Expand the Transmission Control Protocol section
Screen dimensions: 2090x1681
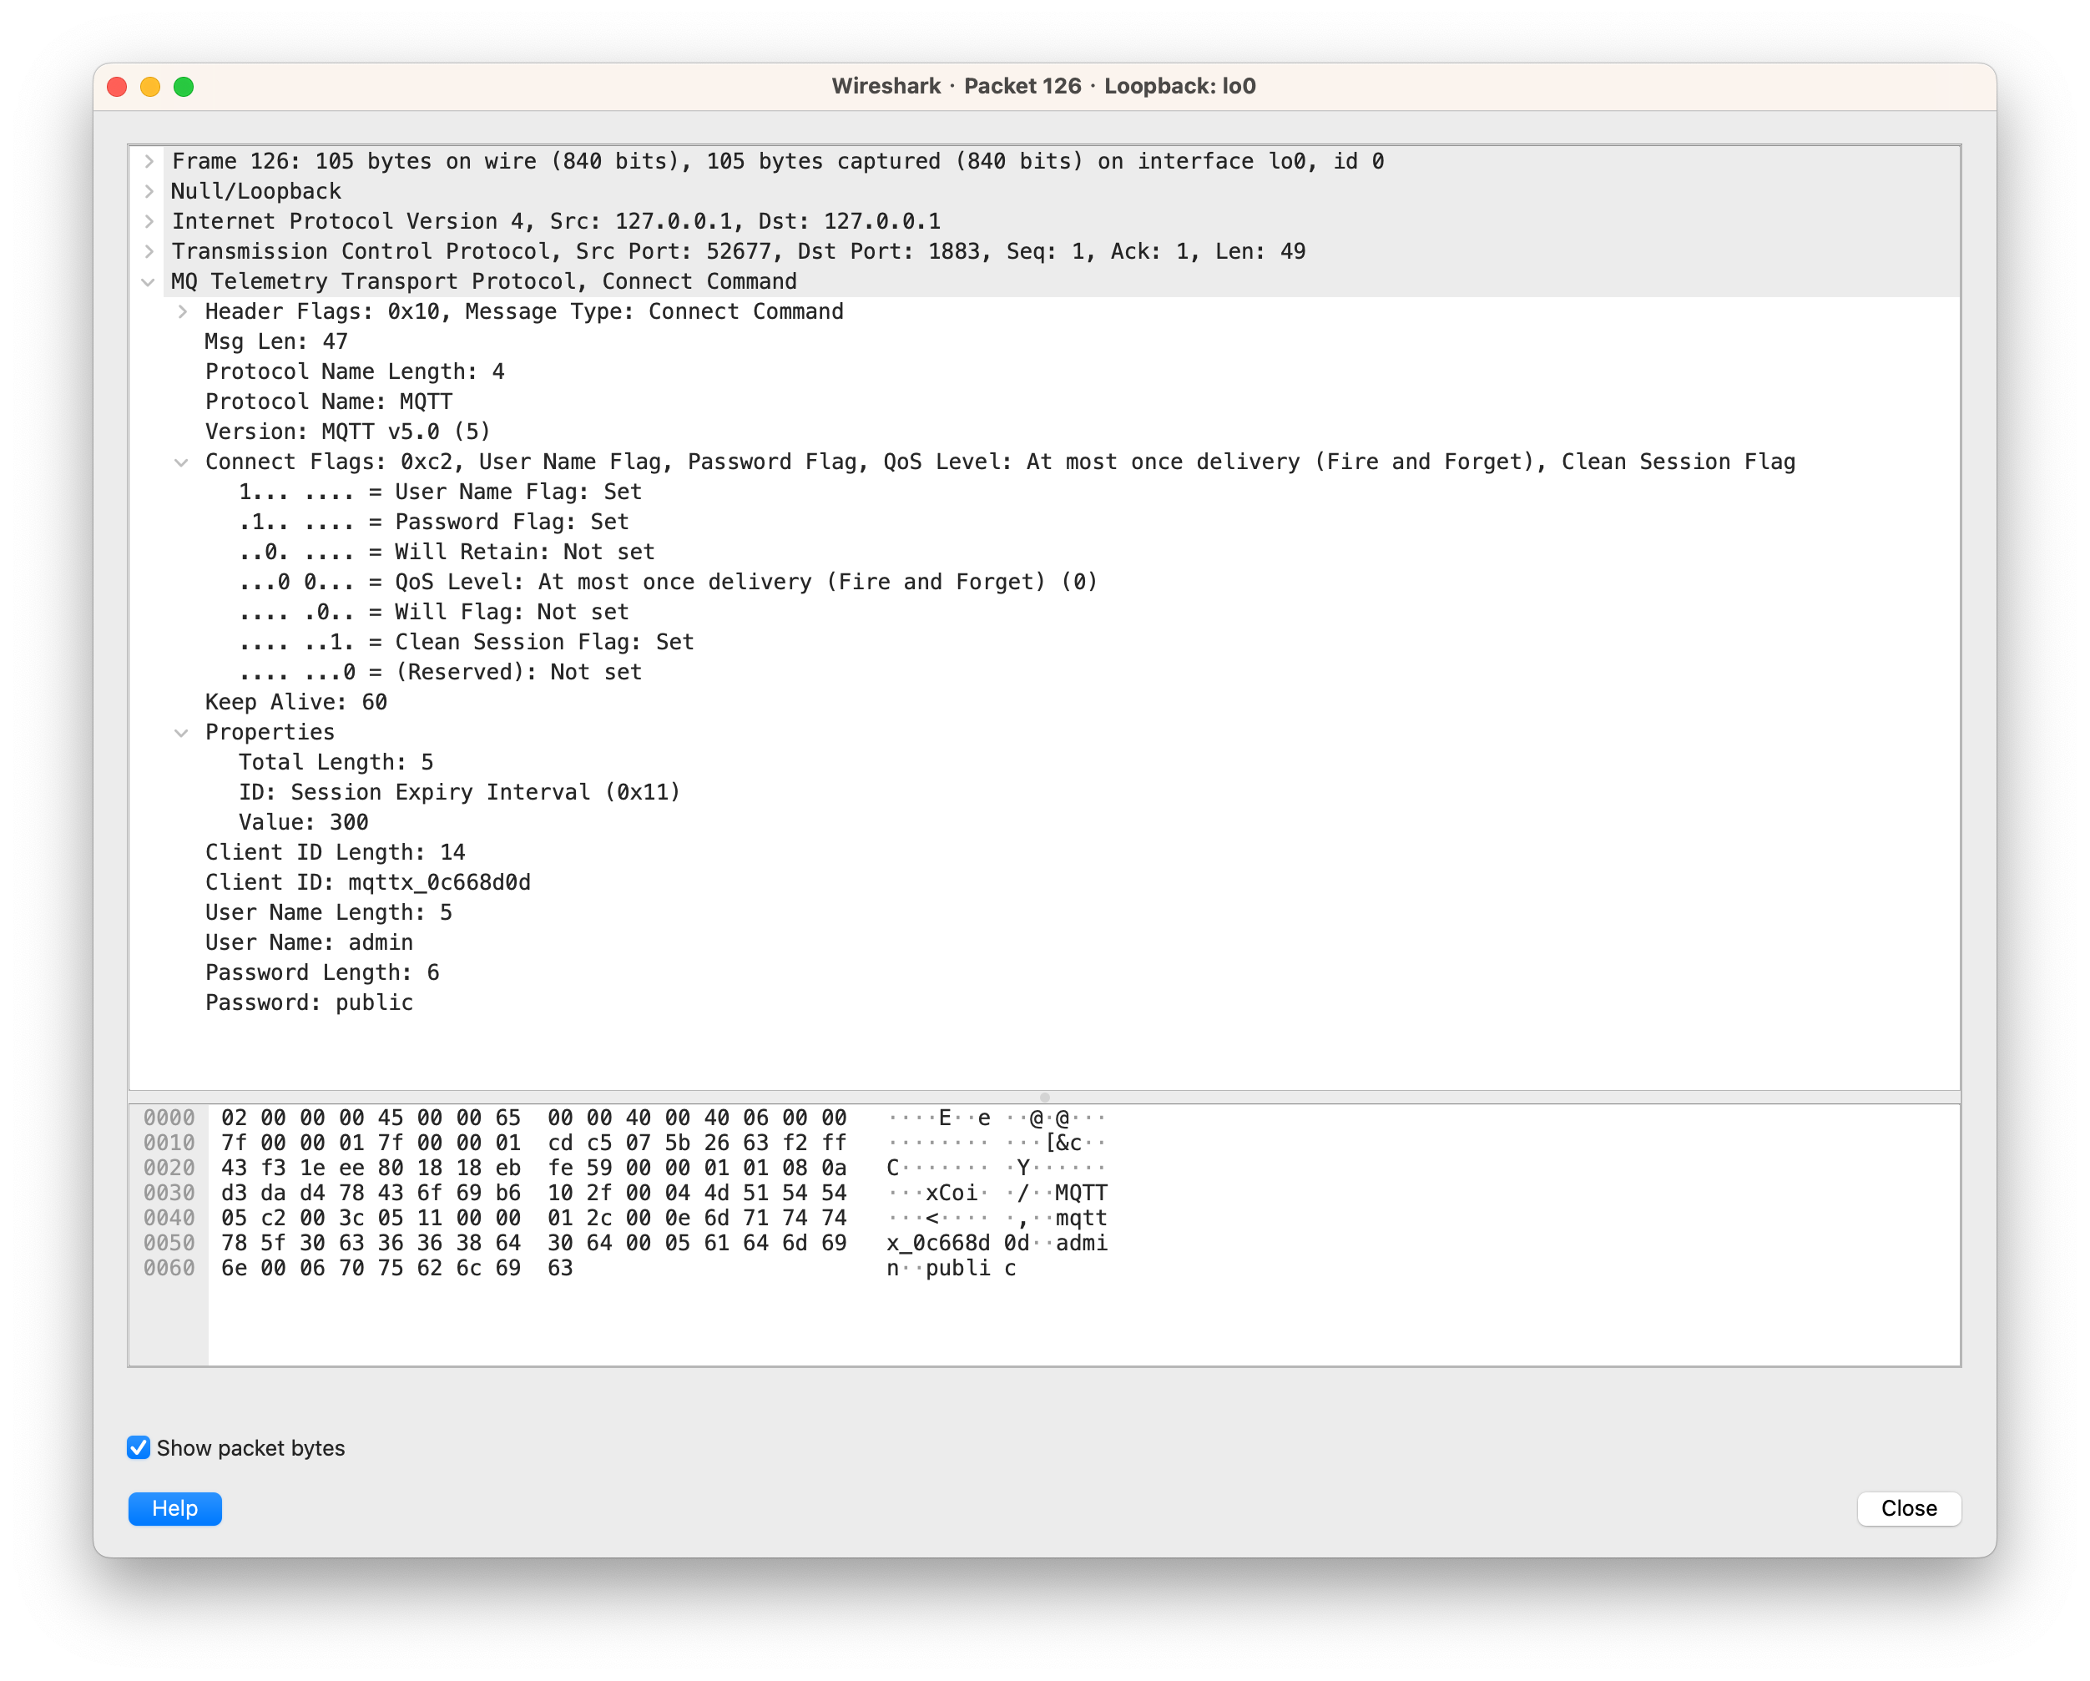click(149, 251)
